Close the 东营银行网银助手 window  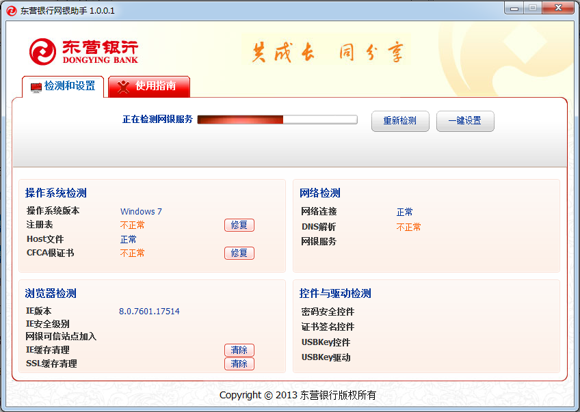tap(558, 8)
